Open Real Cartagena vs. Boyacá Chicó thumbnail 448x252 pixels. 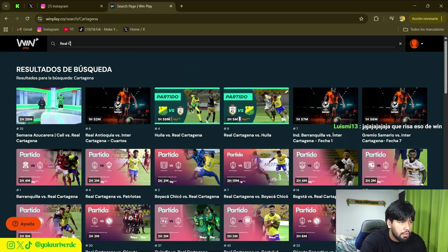pyautogui.click(x=256, y=167)
